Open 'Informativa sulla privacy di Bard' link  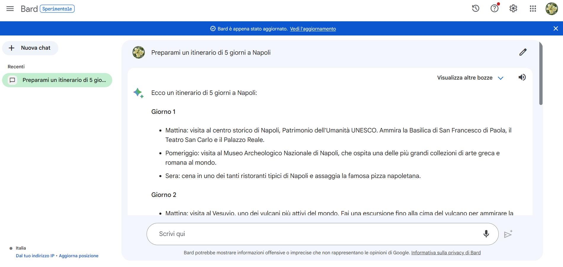[x=446, y=253]
